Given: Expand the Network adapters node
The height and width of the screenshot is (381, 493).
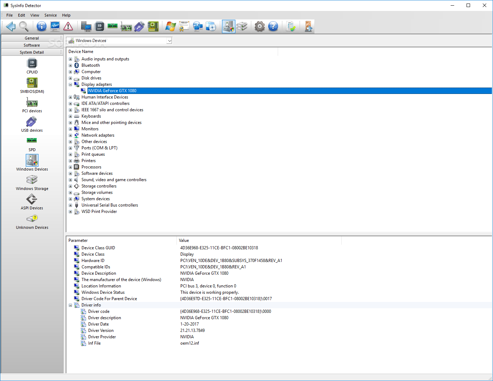Looking at the screenshot, I should point(70,135).
